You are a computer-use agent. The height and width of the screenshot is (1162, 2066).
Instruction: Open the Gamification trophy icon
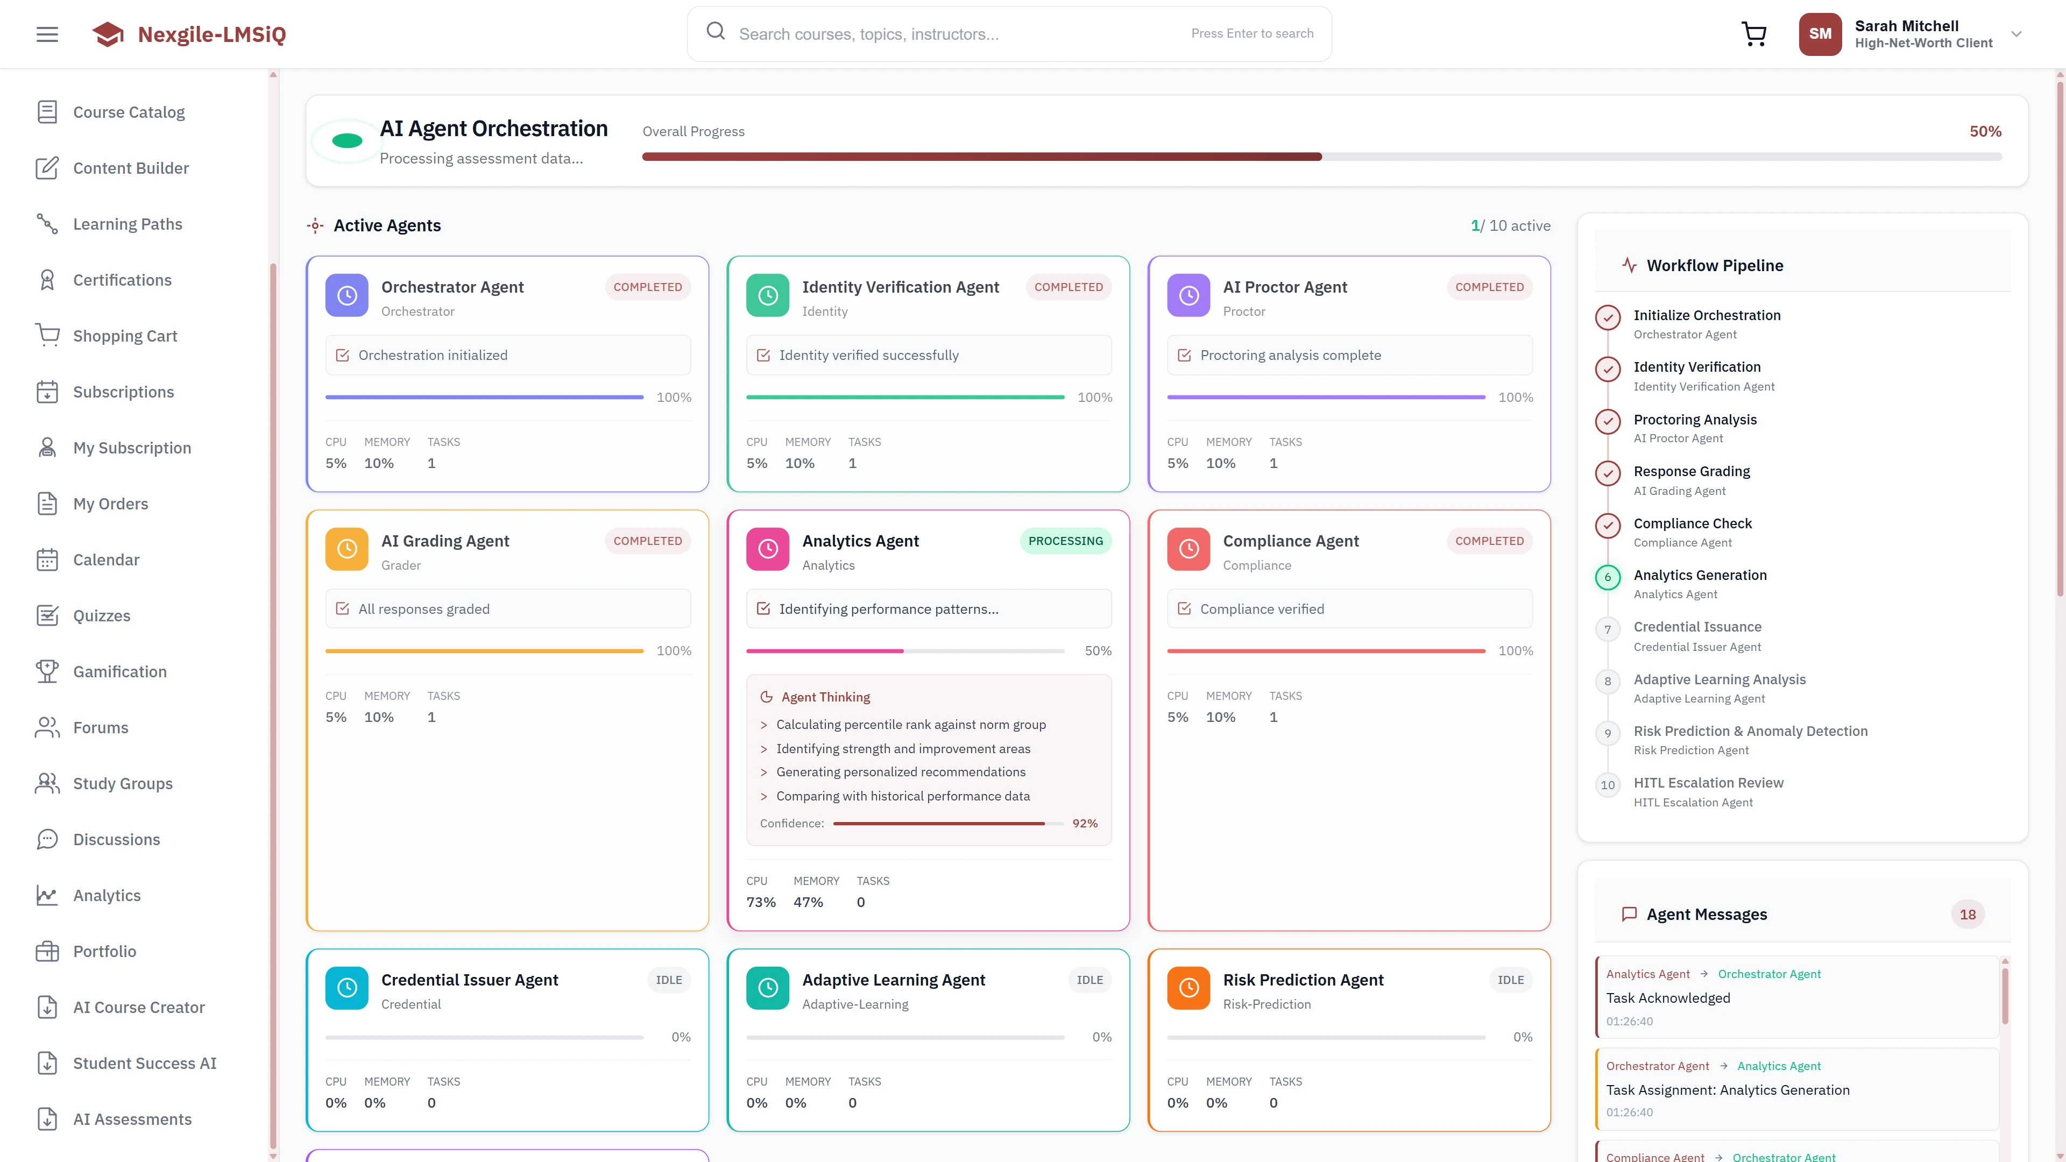click(47, 671)
